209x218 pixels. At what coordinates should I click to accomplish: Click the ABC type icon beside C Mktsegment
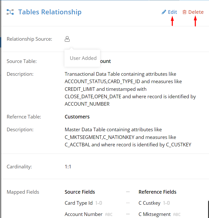177,214
